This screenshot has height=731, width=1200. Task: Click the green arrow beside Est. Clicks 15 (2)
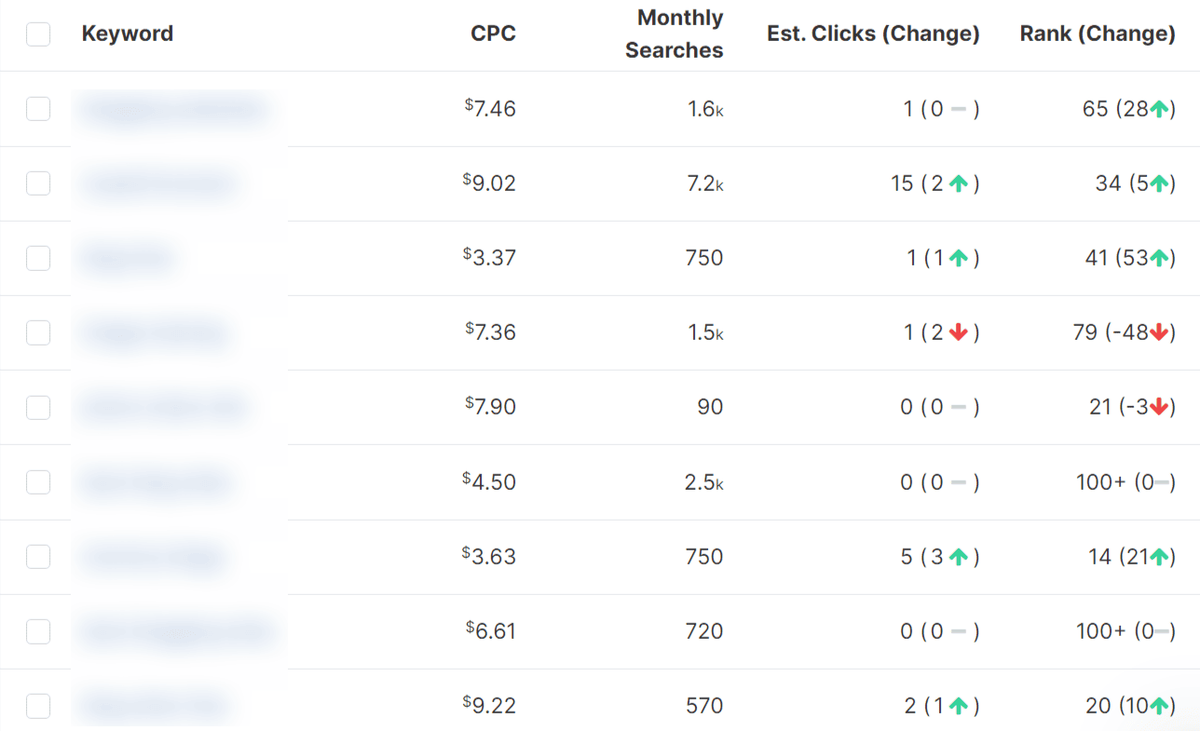point(958,183)
